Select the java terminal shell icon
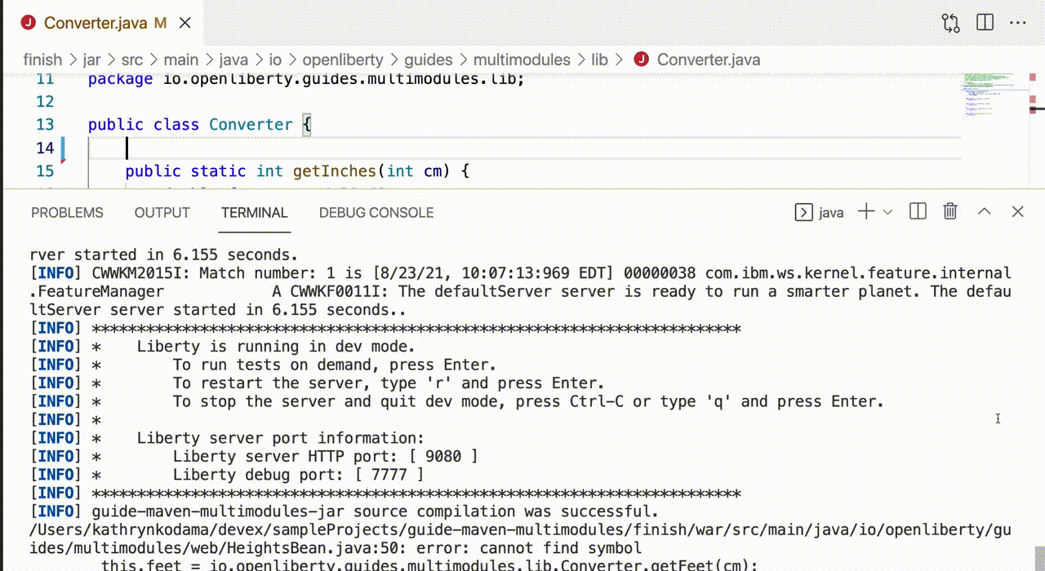The height and width of the screenshot is (571, 1045). point(804,213)
